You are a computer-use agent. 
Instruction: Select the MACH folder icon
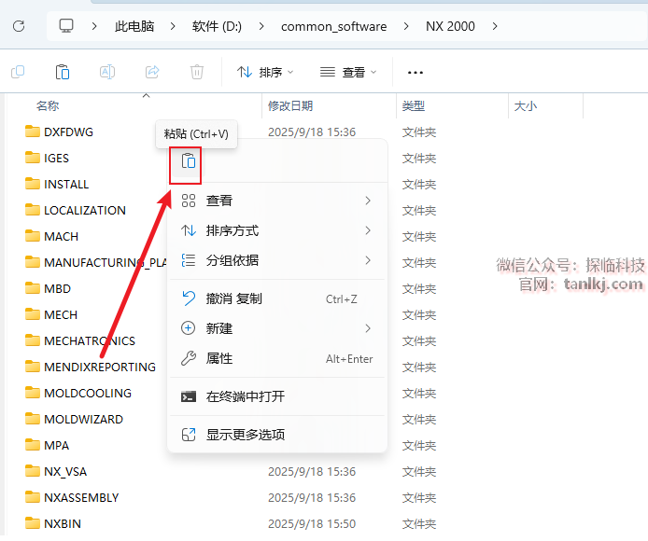click(33, 236)
